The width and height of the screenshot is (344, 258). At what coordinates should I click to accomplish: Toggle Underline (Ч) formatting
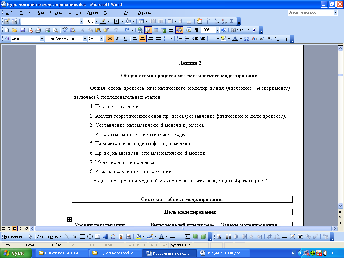tap(125, 39)
